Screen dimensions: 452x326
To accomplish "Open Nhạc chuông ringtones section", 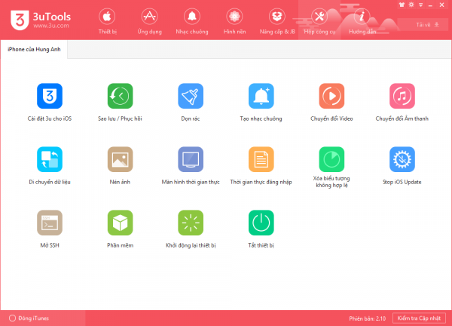I will (x=192, y=22).
